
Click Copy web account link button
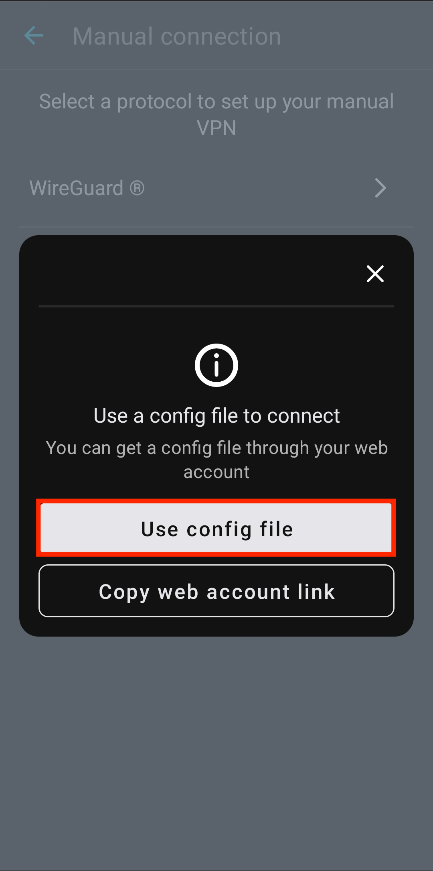tap(216, 591)
